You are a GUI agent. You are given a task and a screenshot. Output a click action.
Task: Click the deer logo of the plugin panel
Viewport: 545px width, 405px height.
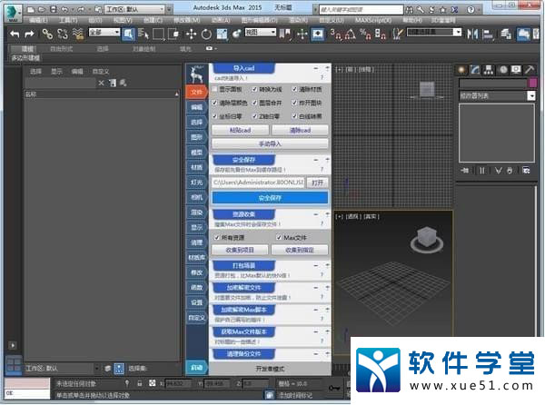(197, 74)
